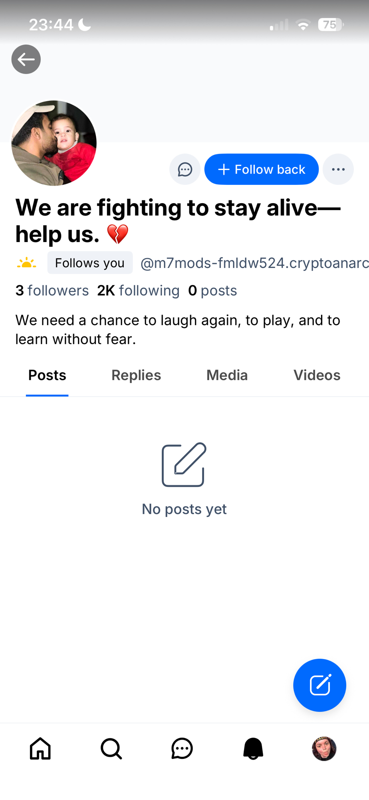Open the three-dot more options menu
This screenshot has height=800, width=369.
click(x=338, y=169)
